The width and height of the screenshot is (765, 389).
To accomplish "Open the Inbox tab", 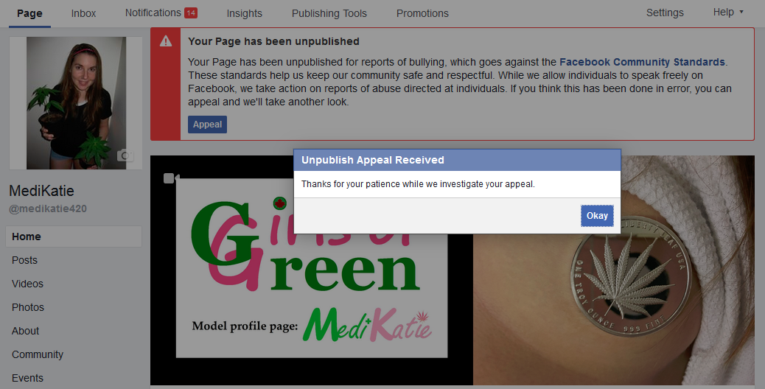I will click(x=83, y=14).
